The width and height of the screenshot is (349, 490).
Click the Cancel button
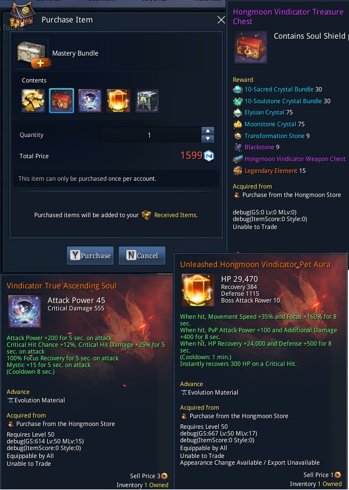click(142, 255)
